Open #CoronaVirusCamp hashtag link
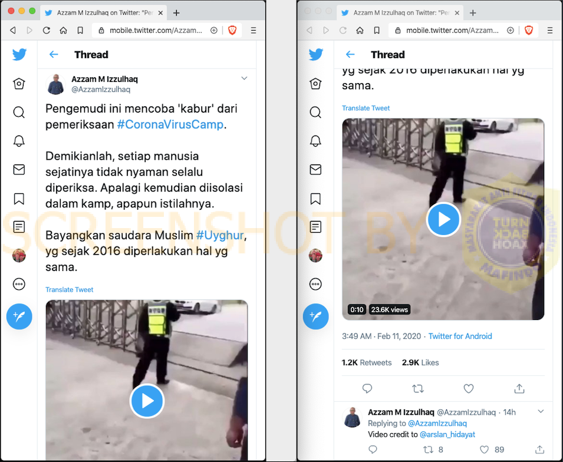 (170, 124)
